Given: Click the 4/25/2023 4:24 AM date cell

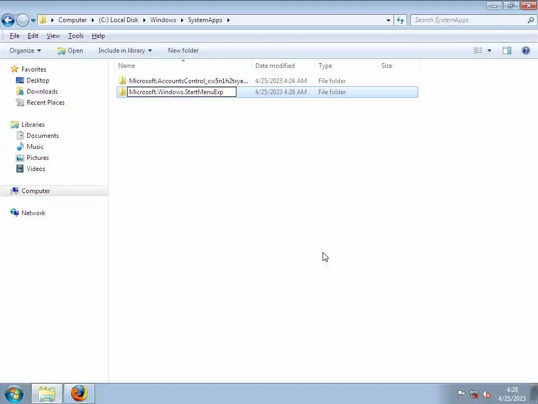Looking at the screenshot, I should (x=281, y=81).
